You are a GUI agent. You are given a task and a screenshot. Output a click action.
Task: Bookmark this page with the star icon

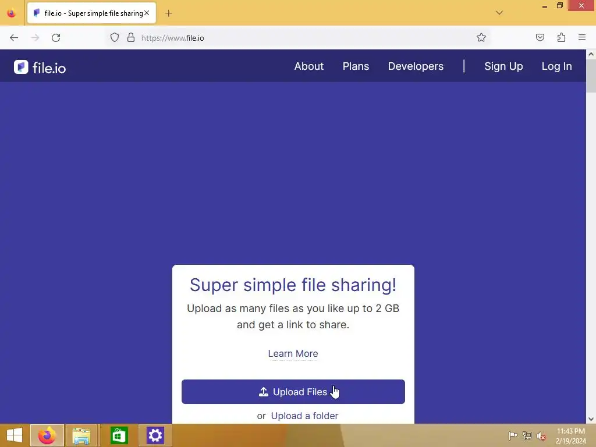click(x=481, y=37)
